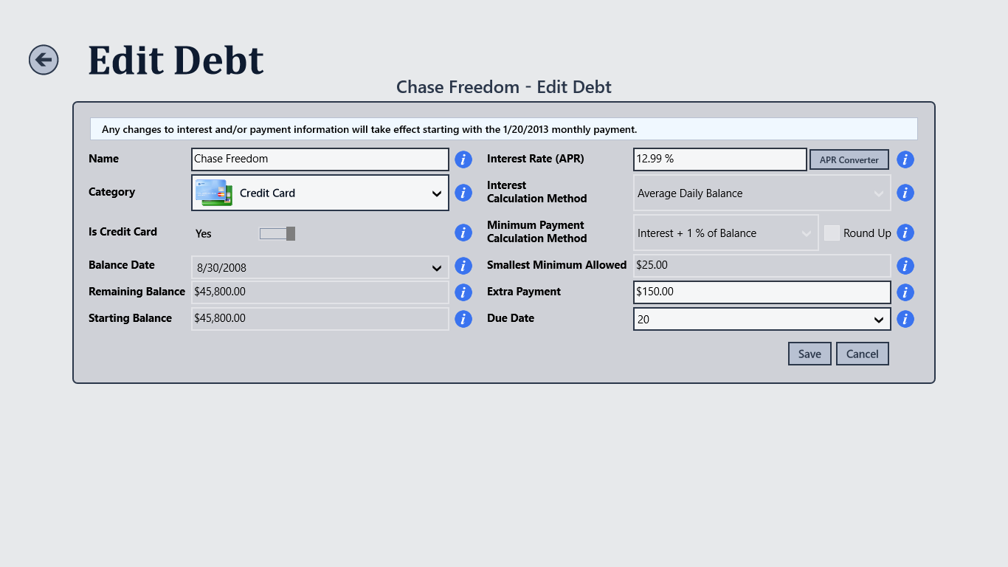Open the Balance Date dropdown
The width and height of the screenshot is (1008, 567).
[x=320, y=267]
